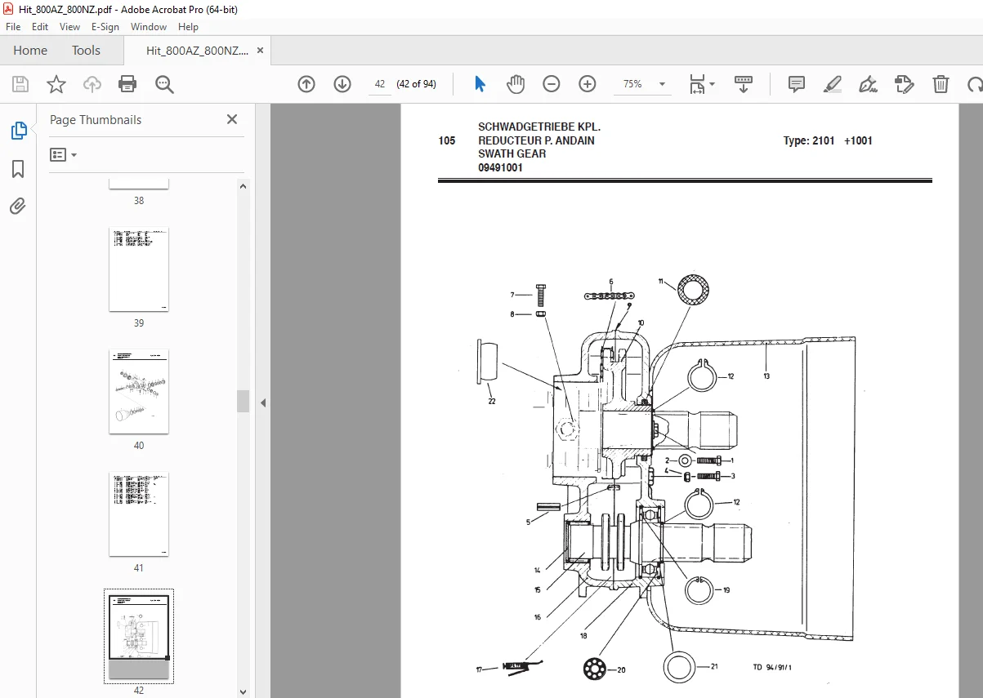Add a comment with the speech bubble icon
This screenshot has width=983, height=698.
tap(797, 84)
